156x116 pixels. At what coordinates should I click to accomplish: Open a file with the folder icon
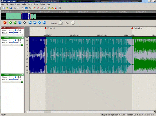[7, 8]
